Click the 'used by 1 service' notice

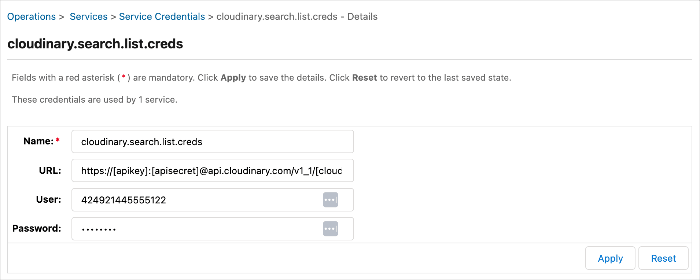tap(94, 99)
